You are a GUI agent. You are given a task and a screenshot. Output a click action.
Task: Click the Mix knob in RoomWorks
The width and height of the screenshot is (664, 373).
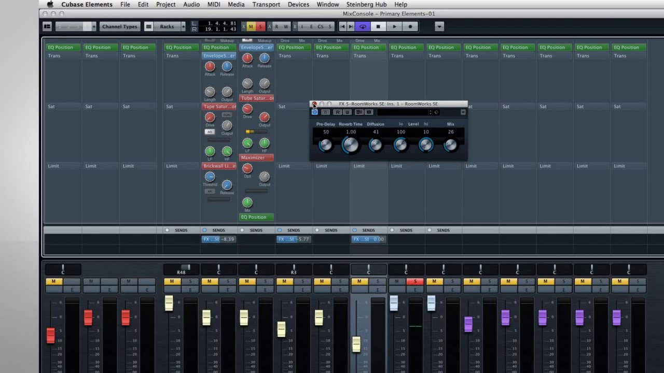(x=451, y=145)
